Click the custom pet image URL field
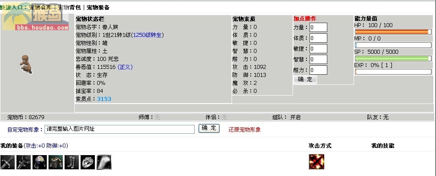436x176 pixels. point(119,129)
